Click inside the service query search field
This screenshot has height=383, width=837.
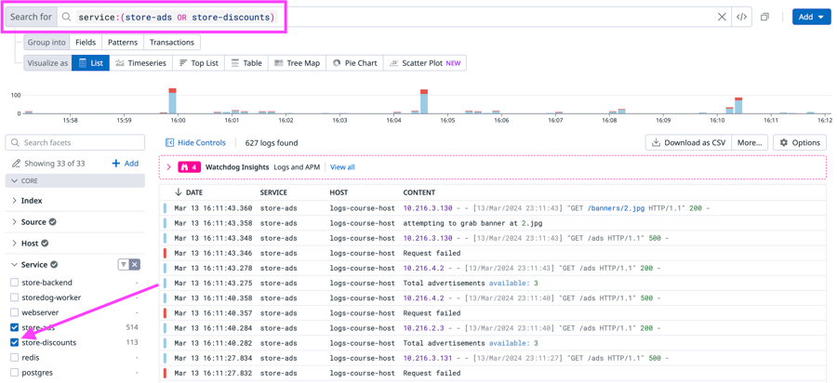(395, 17)
